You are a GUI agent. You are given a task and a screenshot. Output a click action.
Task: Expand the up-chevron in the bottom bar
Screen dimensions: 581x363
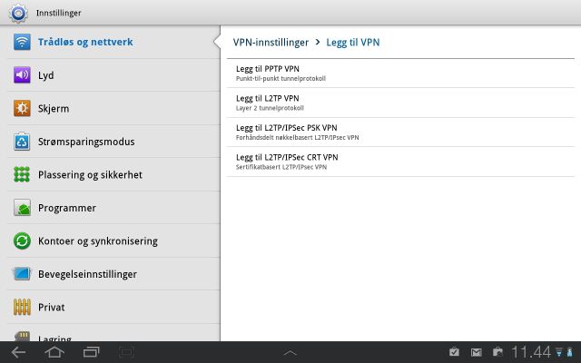[290, 352]
